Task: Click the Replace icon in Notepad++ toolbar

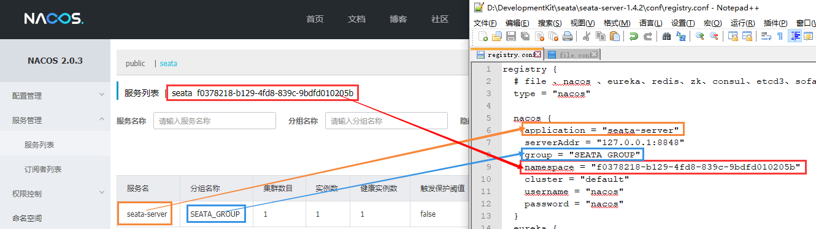Action: 681,36
